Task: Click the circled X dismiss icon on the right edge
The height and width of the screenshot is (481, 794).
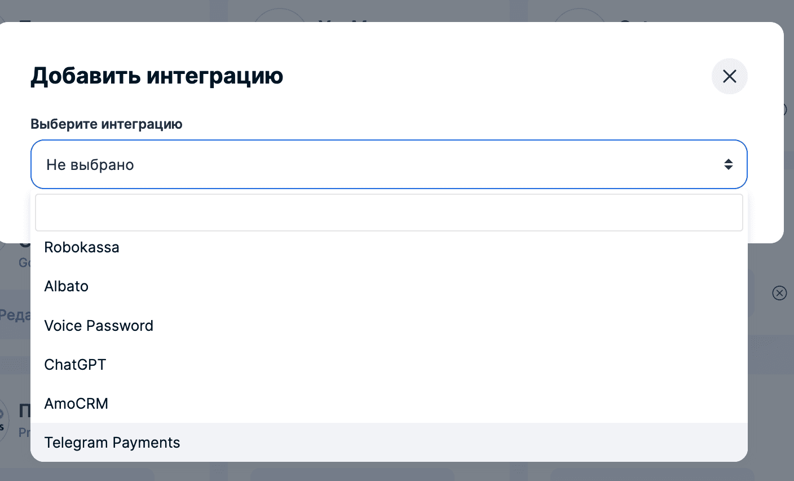Action: coord(779,293)
